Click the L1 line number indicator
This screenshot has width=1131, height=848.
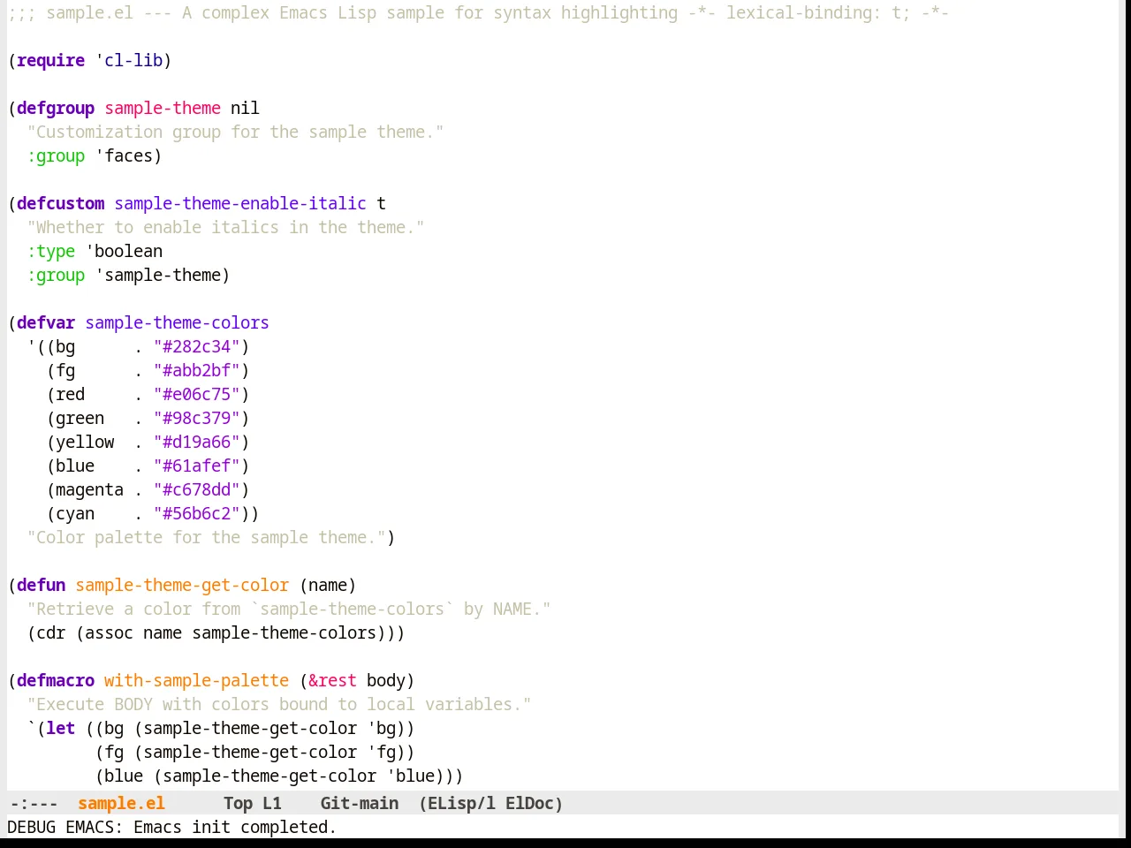[x=271, y=803]
